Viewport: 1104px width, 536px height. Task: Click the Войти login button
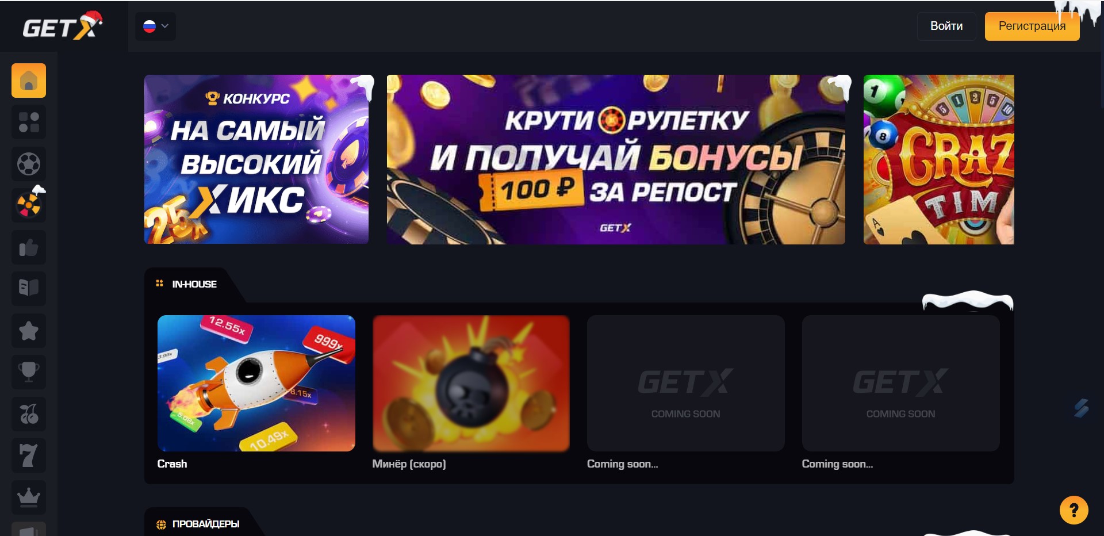point(946,26)
